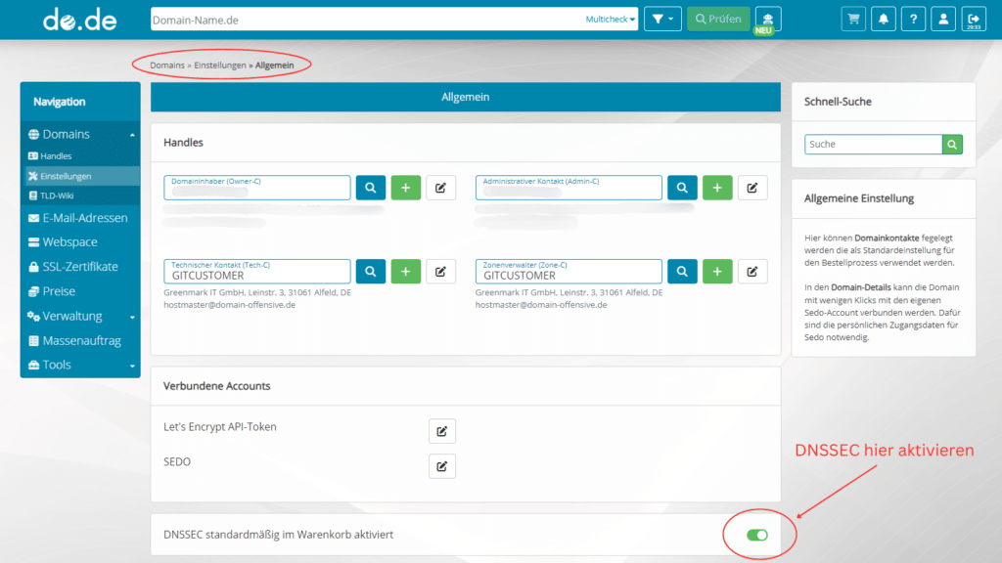Viewport: 1002px width, 563px height.
Task: Collapse the Domains navigation section
Action: pyautogui.click(x=80, y=134)
